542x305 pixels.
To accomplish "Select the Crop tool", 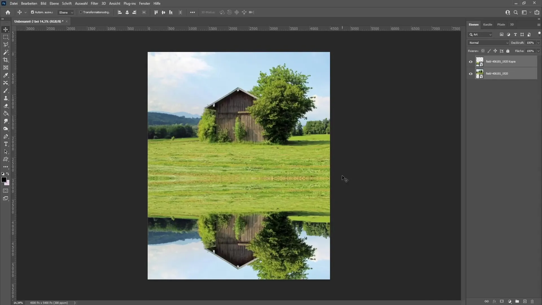I will tap(6, 60).
